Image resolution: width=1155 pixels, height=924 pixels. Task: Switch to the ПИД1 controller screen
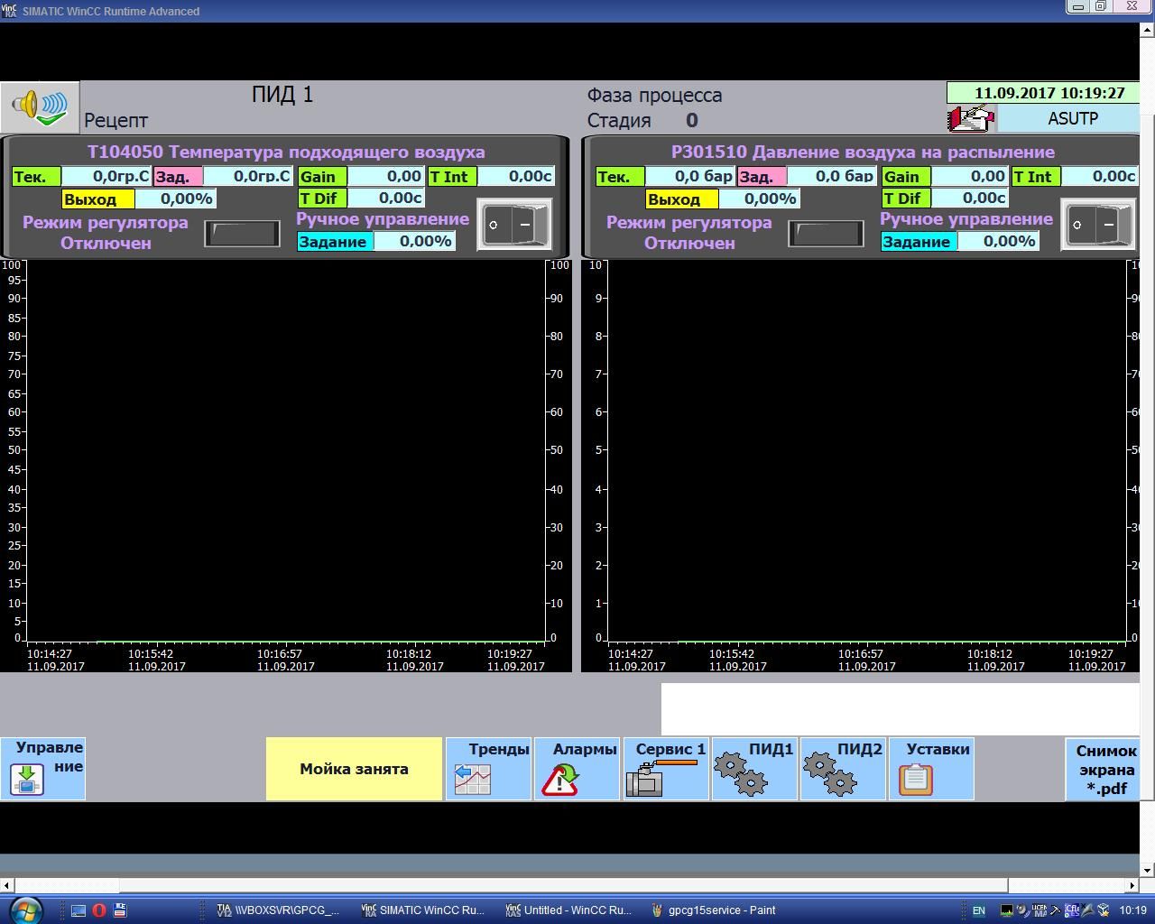(754, 769)
